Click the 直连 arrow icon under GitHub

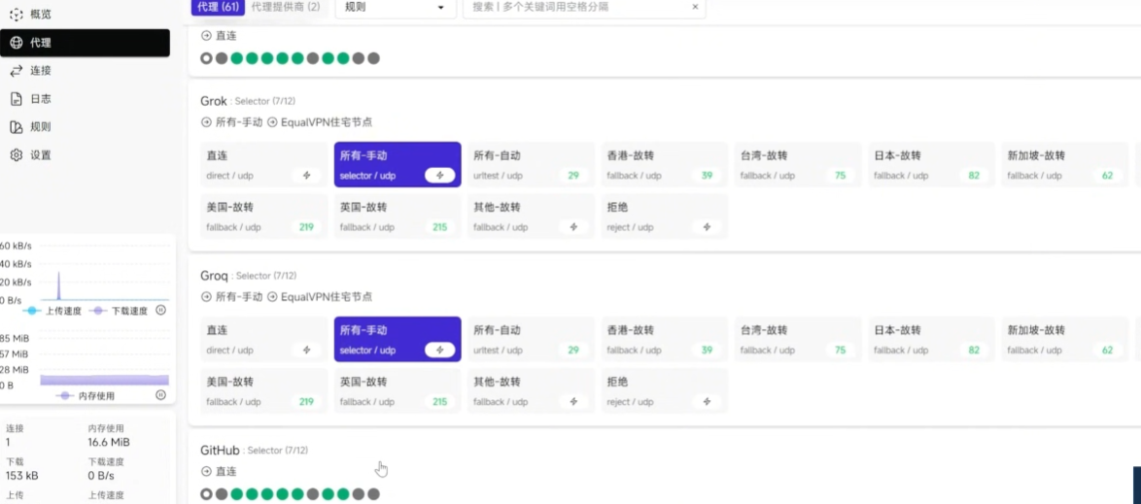[207, 471]
